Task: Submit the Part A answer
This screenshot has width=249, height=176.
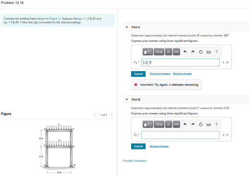Action: click(138, 74)
